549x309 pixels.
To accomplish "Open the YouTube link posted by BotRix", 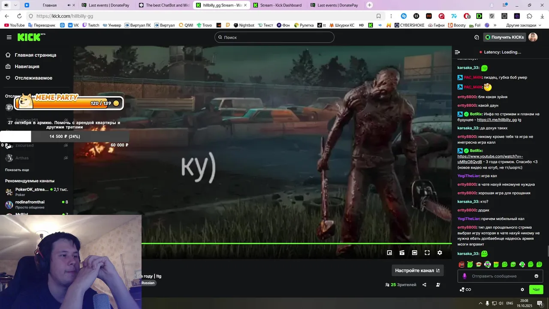I will [x=490, y=159].
